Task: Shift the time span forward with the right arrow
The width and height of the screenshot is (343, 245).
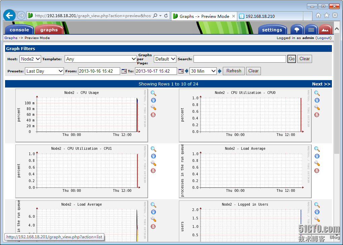Action: pos(220,71)
